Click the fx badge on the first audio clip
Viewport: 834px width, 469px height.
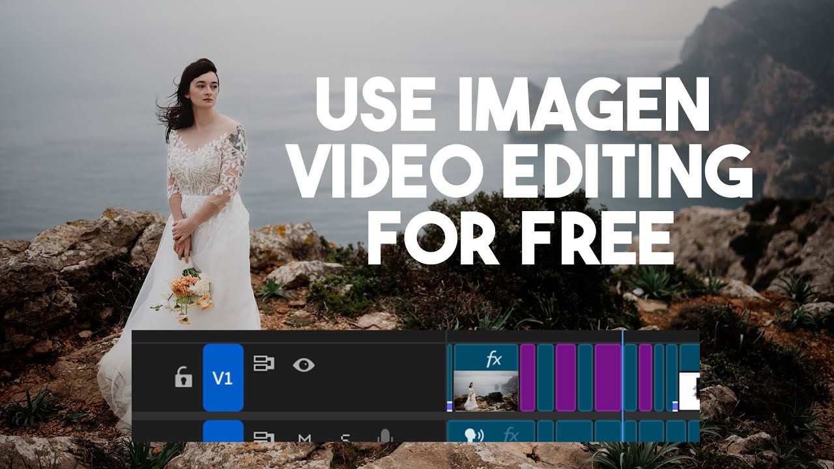[x=510, y=434]
